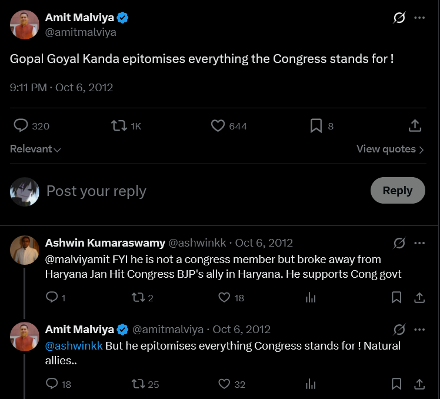This screenshot has width=440, height=399.
Task: Open more options on main post
Action: tap(419, 18)
